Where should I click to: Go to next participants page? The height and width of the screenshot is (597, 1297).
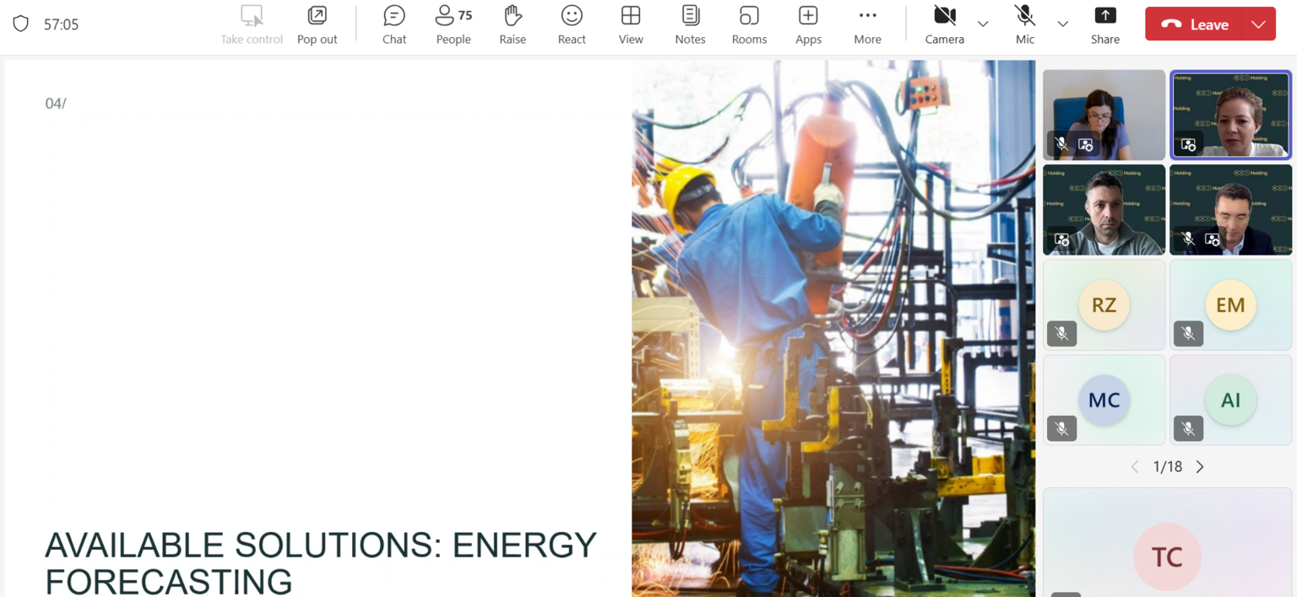[1200, 466]
